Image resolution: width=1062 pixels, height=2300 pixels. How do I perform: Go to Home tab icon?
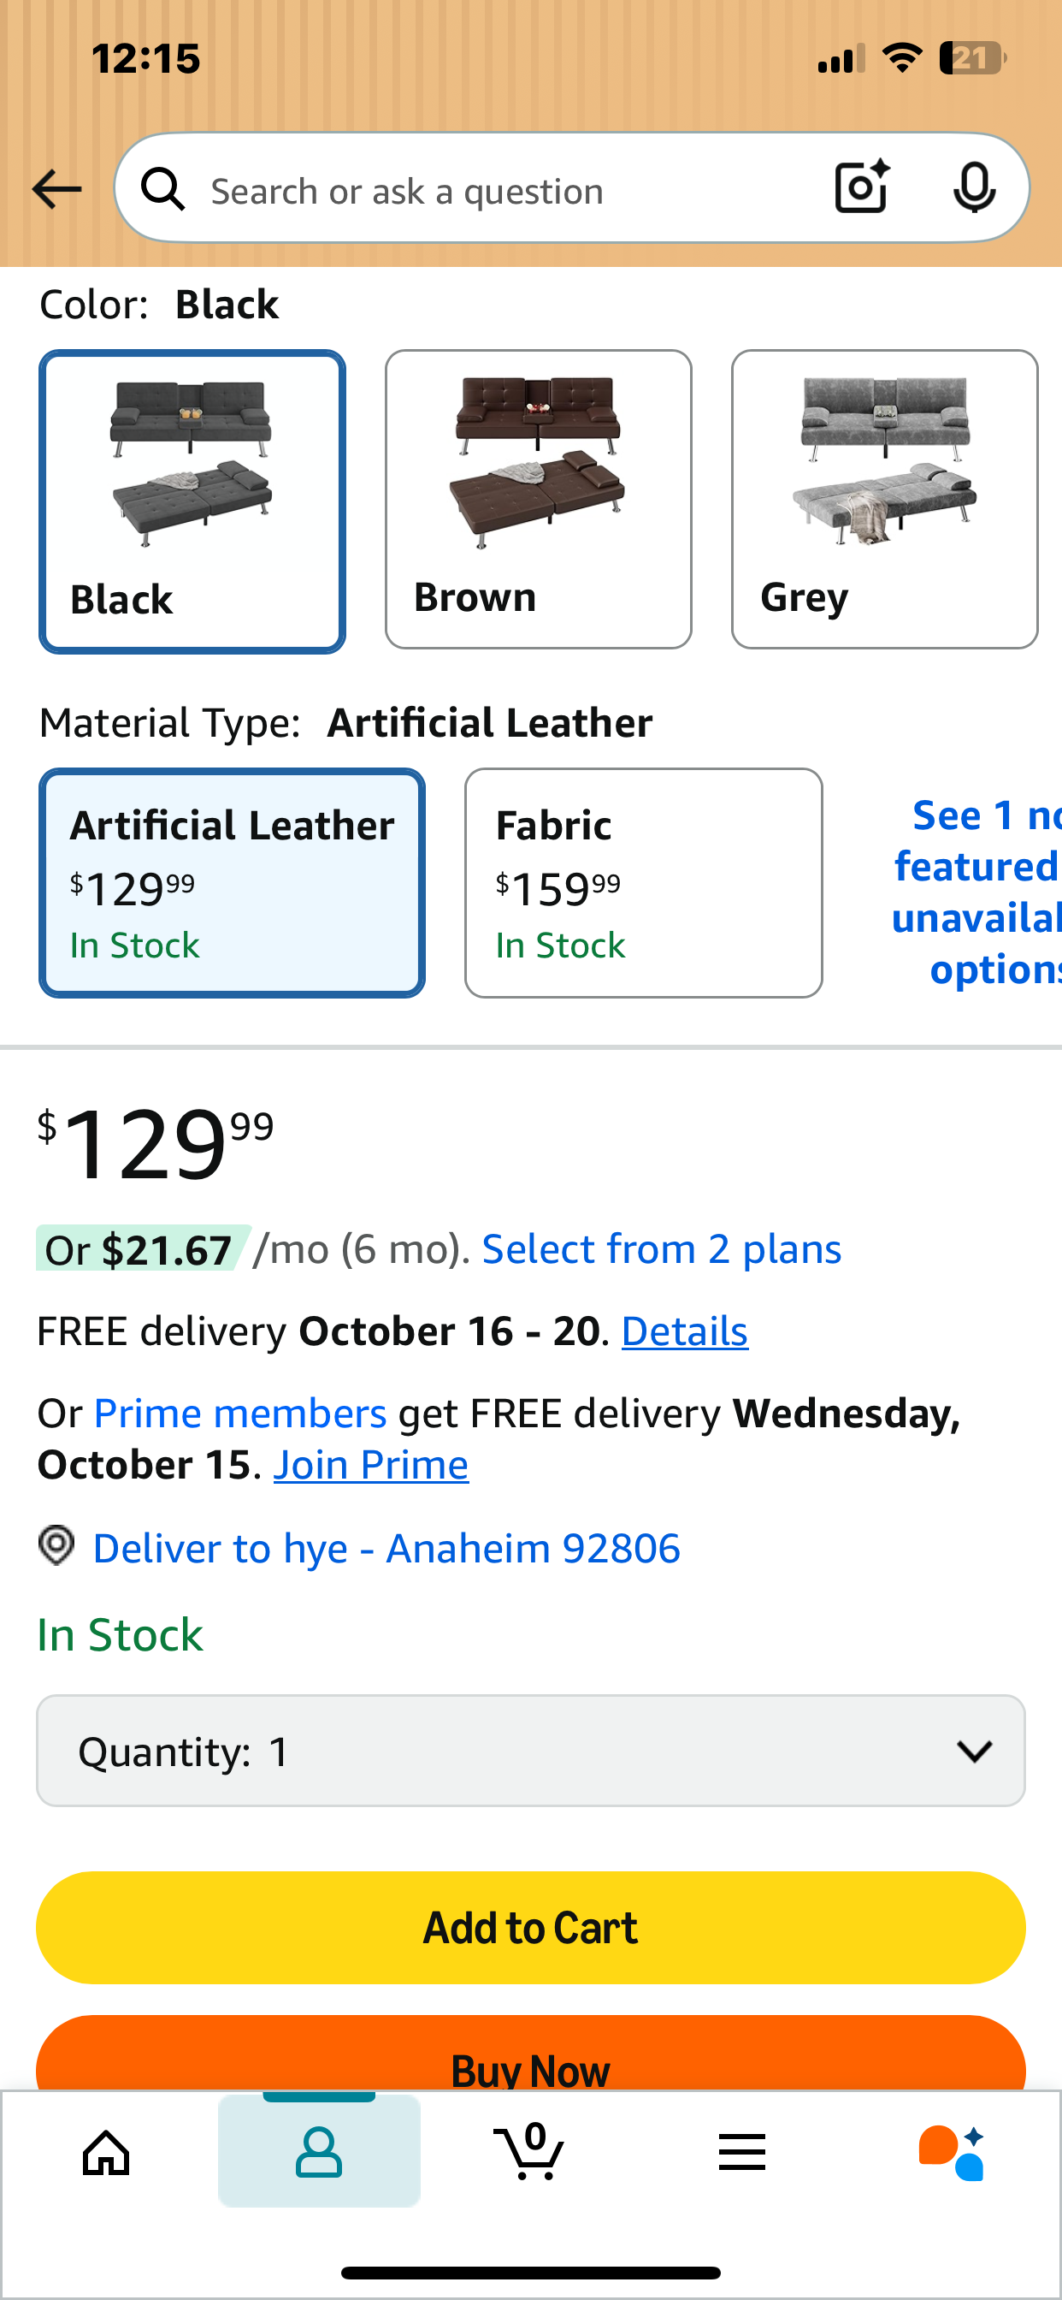point(106,2153)
